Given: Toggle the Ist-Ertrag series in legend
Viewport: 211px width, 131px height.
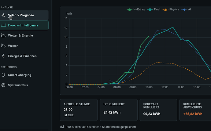Looking at the screenshot, I should tap(136, 9).
